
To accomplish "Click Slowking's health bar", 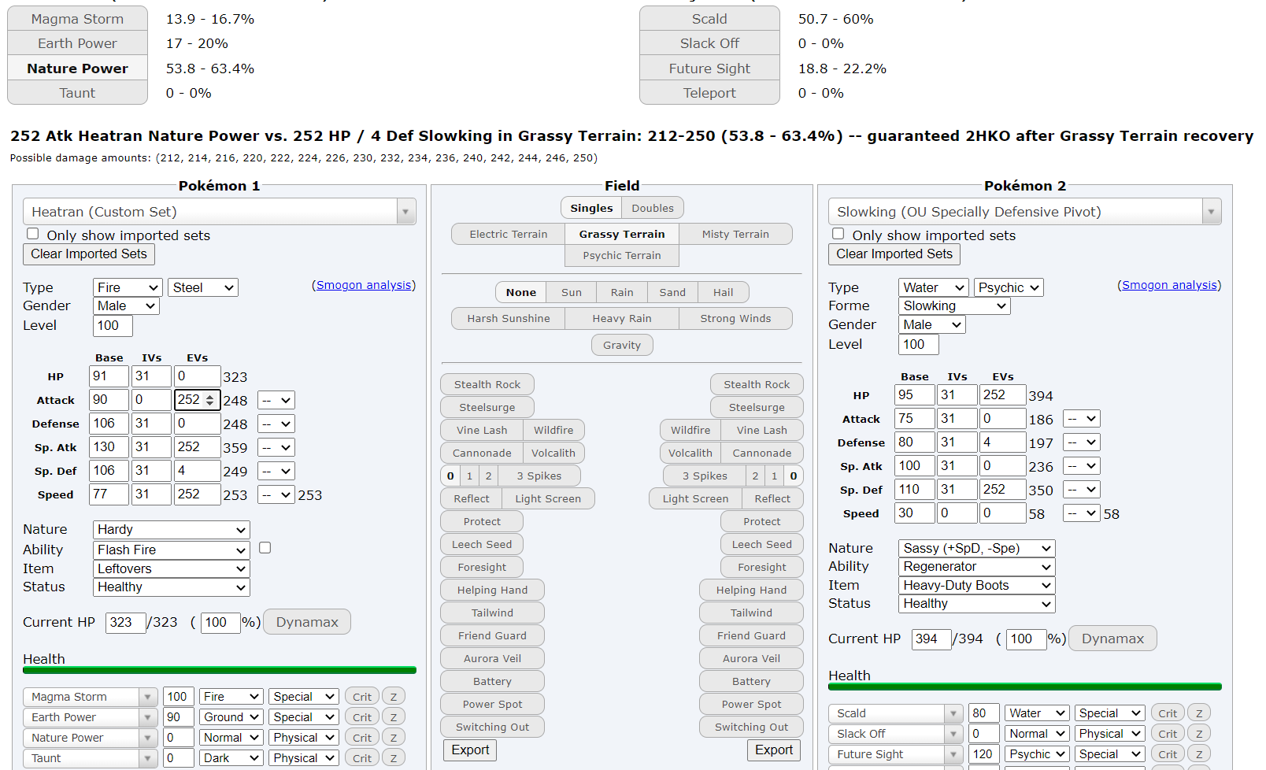I will click(x=1025, y=687).
